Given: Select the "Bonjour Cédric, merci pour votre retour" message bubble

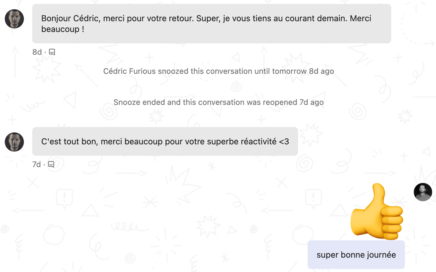Looking at the screenshot, I should coord(211,24).
